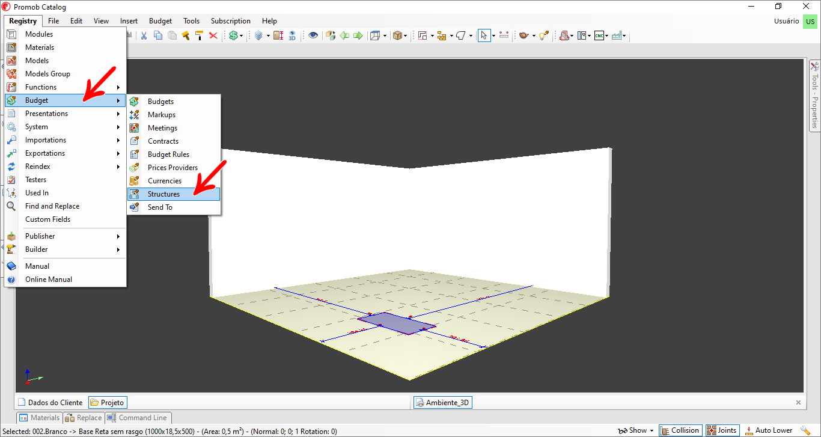
Task: Expand the Exportations submenu
Action: pos(65,153)
